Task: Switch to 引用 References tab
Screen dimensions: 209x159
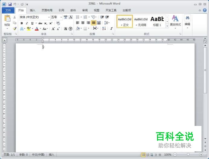Action: (x=61, y=10)
